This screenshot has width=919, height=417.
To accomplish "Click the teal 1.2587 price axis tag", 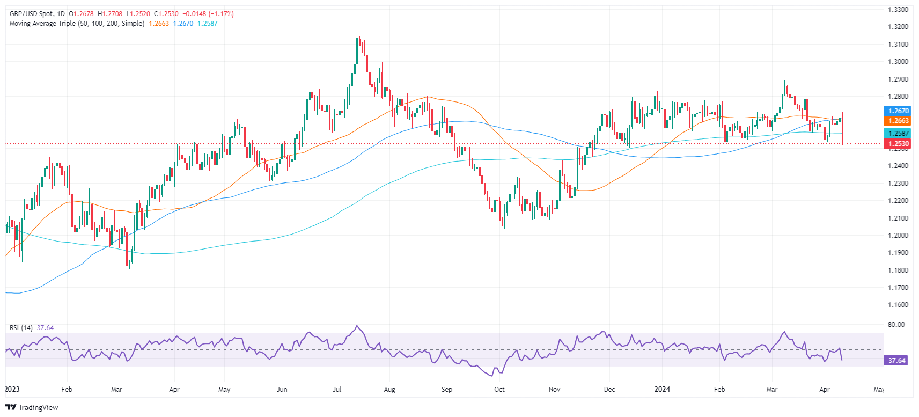I will pyautogui.click(x=897, y=134).
